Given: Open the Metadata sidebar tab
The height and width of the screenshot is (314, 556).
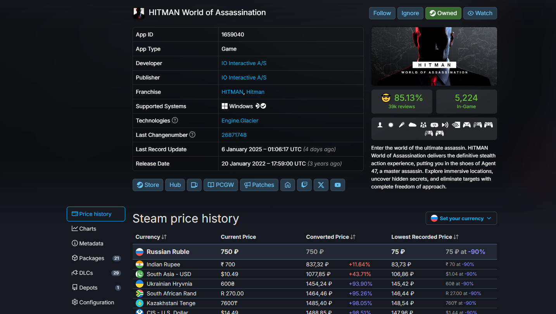Looking at the screenshot, I should coord(96,243).
